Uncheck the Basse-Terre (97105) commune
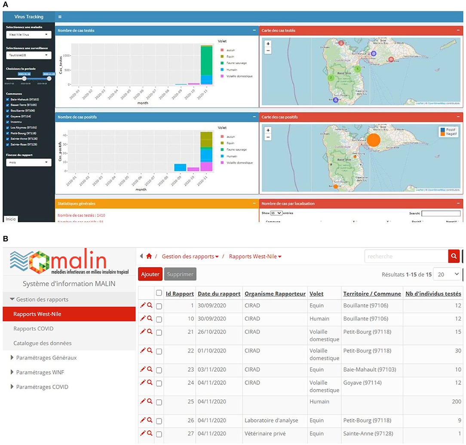The image size is (466, 445). pyautogui.click(x=8, y=105)
